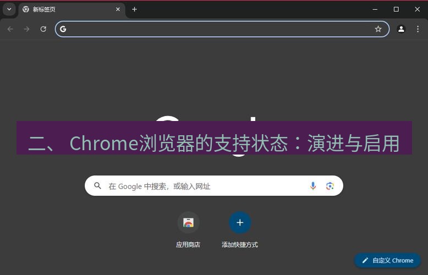Click the Google icon in address bar
428x275 pixels.
coord(63,29)
